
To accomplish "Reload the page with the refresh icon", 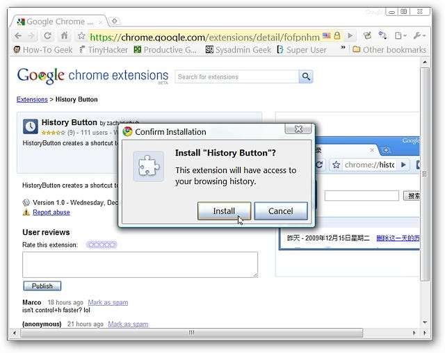I will (48, 35).
